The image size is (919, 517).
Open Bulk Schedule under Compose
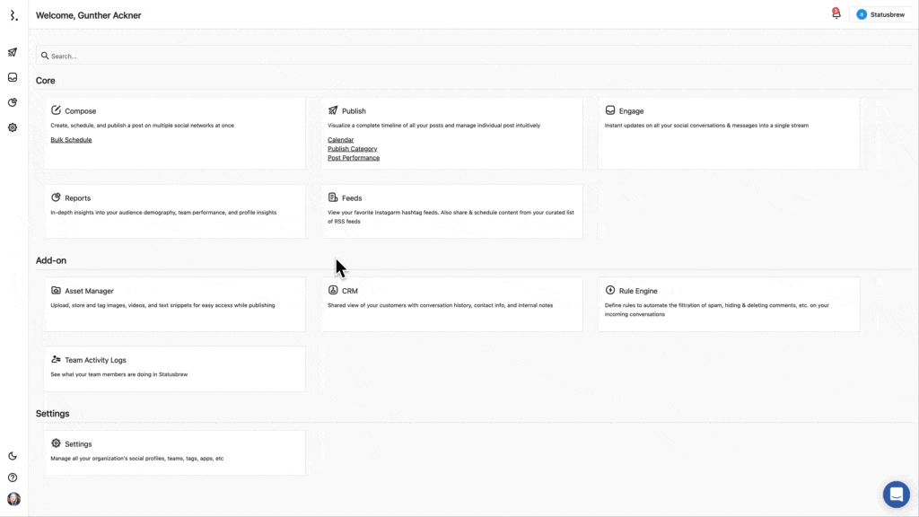[71, 139]
